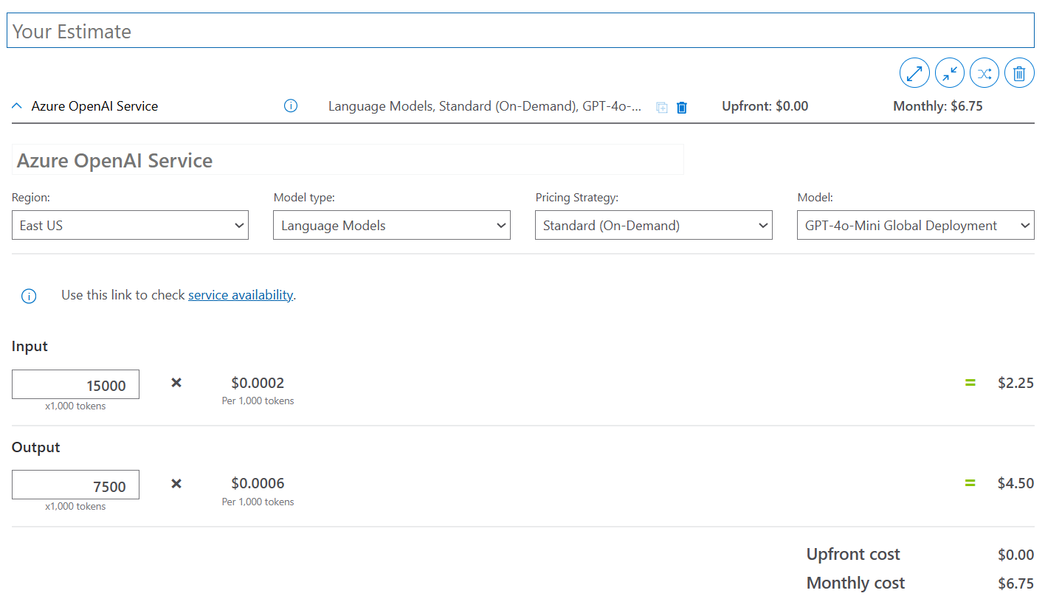The height and width of the screenshot is (596, 1045).
Task: Click the $0.0006 output price
Action: pyautogui.click(x=258, y=483)
